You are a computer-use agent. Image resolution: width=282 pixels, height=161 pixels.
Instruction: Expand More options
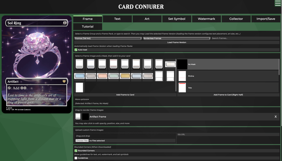point(82,99)
